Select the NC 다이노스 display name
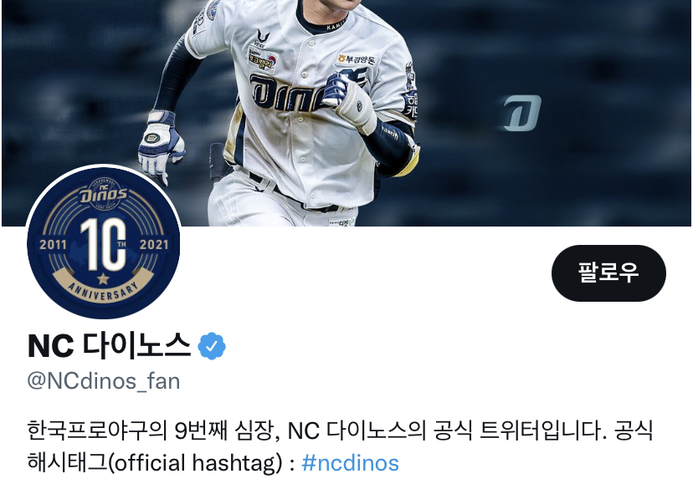Image resolution: width=693 pixels, height=489 pixels. click(109, 345)
